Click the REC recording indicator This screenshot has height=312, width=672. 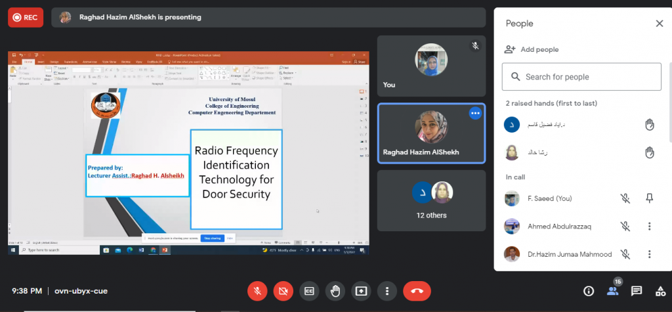[26, 18]
